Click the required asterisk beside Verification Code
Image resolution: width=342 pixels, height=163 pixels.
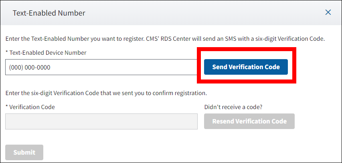7,107
